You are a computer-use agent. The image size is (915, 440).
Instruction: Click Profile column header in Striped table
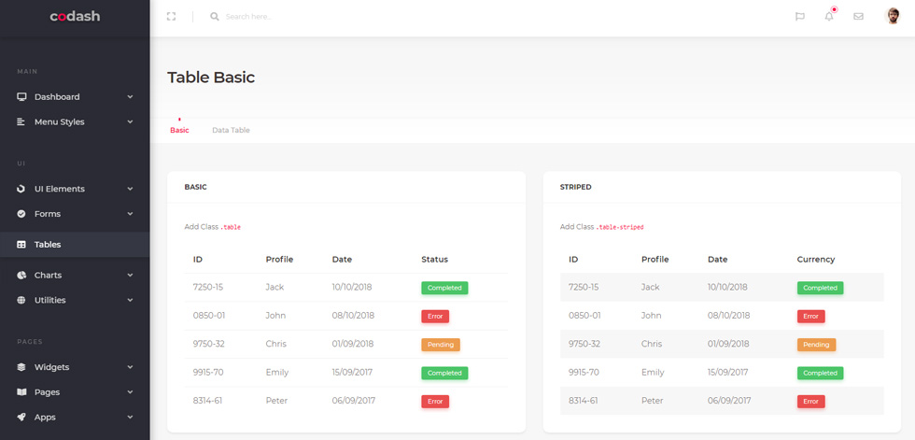pyautogui.click(x=655, y=260)
